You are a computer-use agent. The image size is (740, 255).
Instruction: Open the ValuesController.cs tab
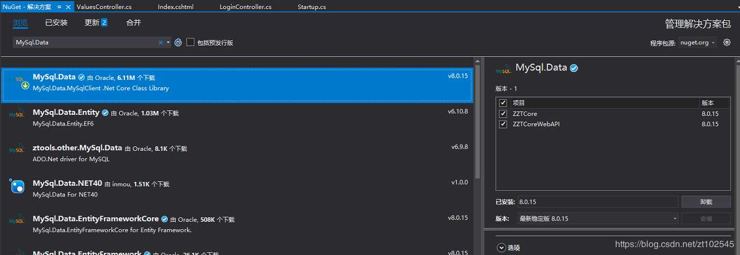104,7
